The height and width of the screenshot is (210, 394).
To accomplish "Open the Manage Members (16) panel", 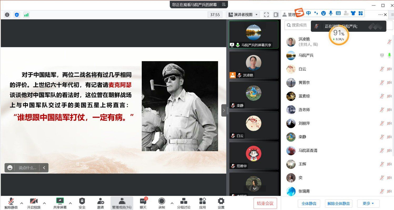I will pyautogui.click(x=122, y=203).
